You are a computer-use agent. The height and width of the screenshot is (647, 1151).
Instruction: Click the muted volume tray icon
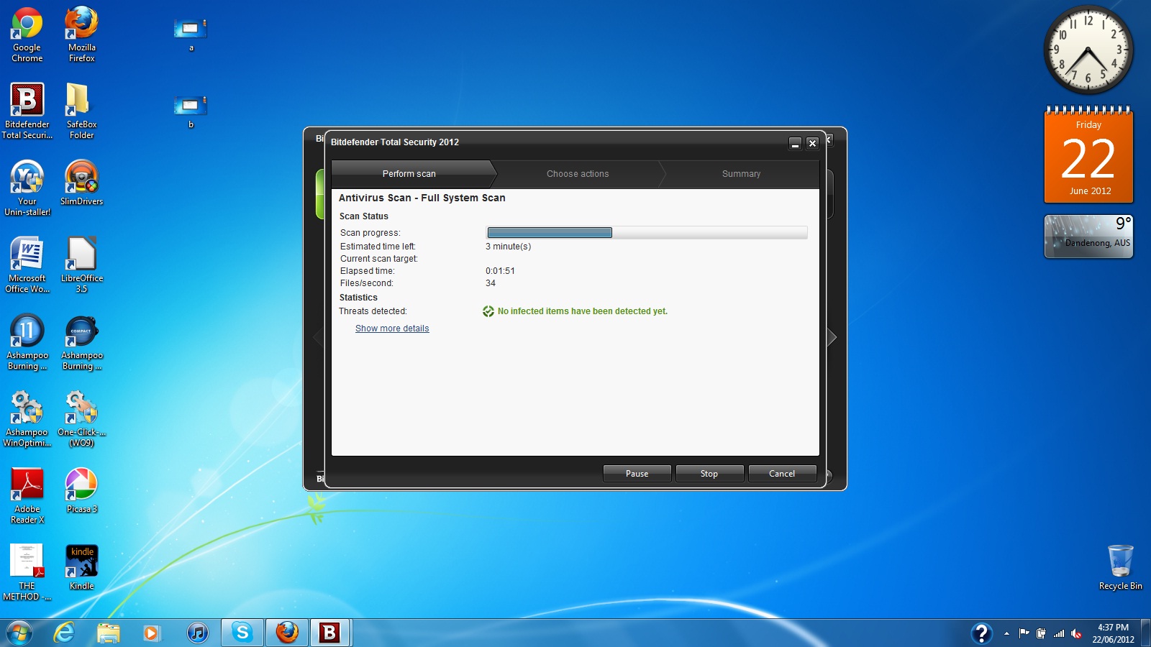point(1076,633)
